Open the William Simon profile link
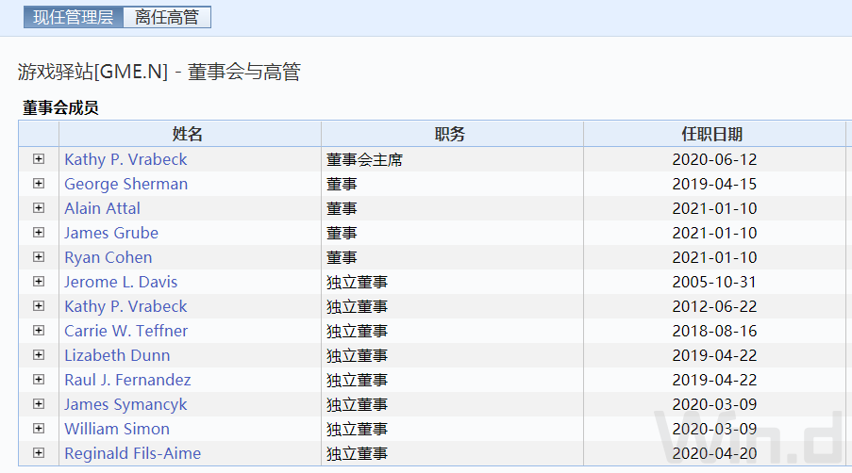 [117, 429]
